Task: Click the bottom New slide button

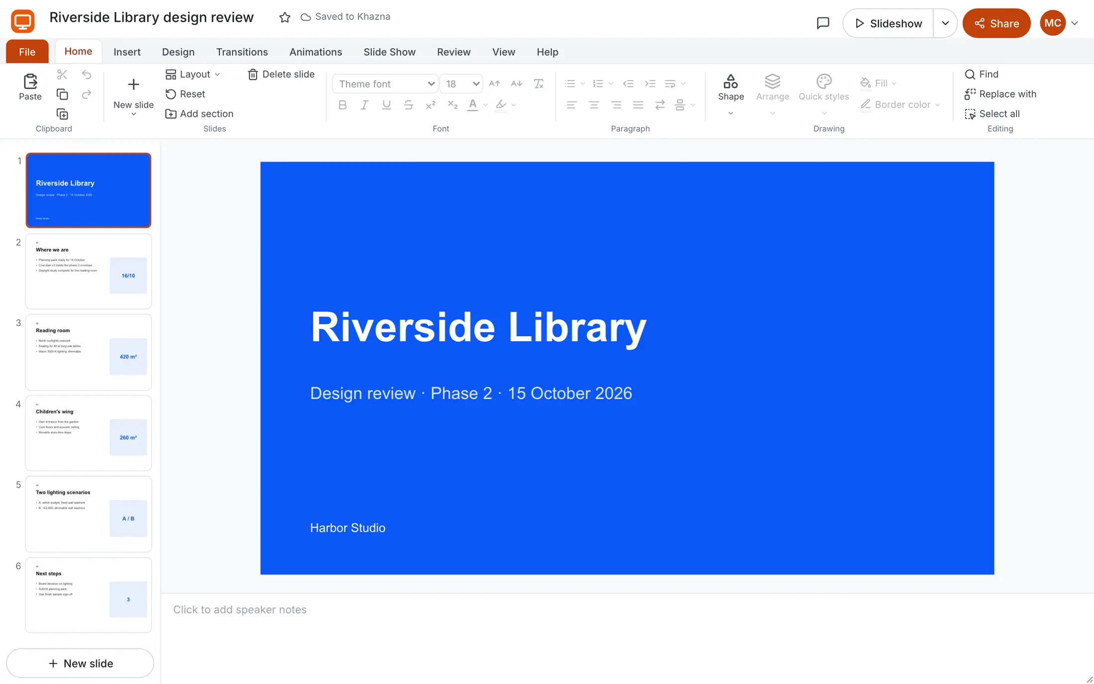Action: click(x=80, y=663)
